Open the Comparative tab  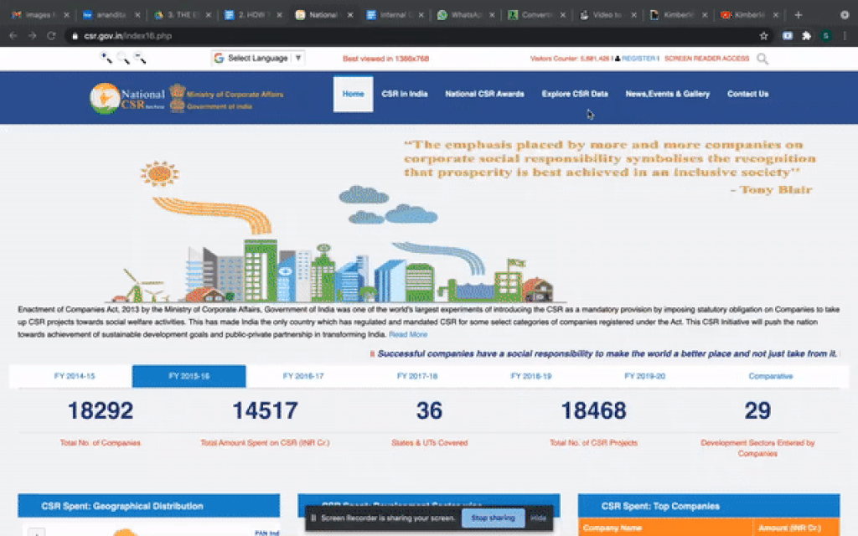coord(770,376)
